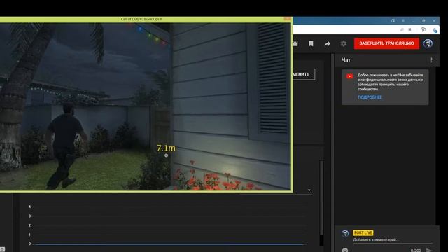This screenshot has height=252, width=448.
Task: Click the chat author avatar beside FORT LIVE
Action: tap(345, 233)
